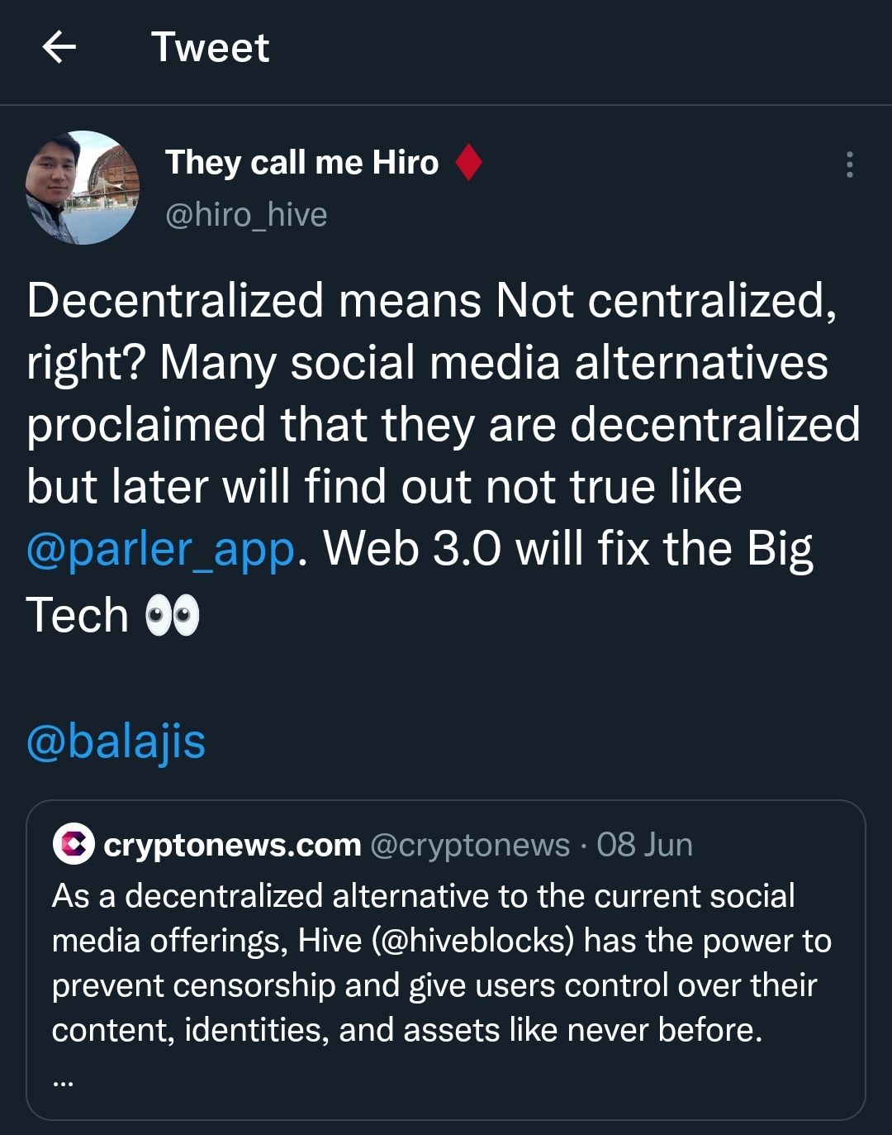
Task: Click the red diamond badge icon
Action: point(468,162)
